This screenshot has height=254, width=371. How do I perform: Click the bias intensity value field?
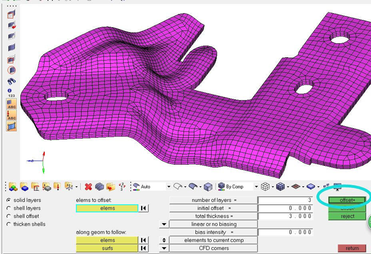pyautogui.click(x=286, y=232)
